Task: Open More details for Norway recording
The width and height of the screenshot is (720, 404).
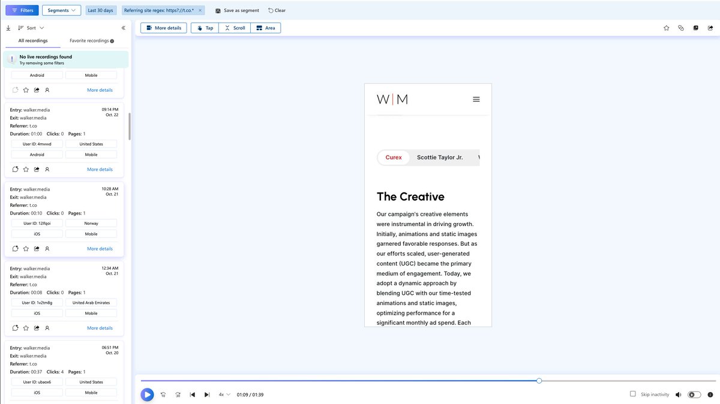Action: (x=100, y=248)
